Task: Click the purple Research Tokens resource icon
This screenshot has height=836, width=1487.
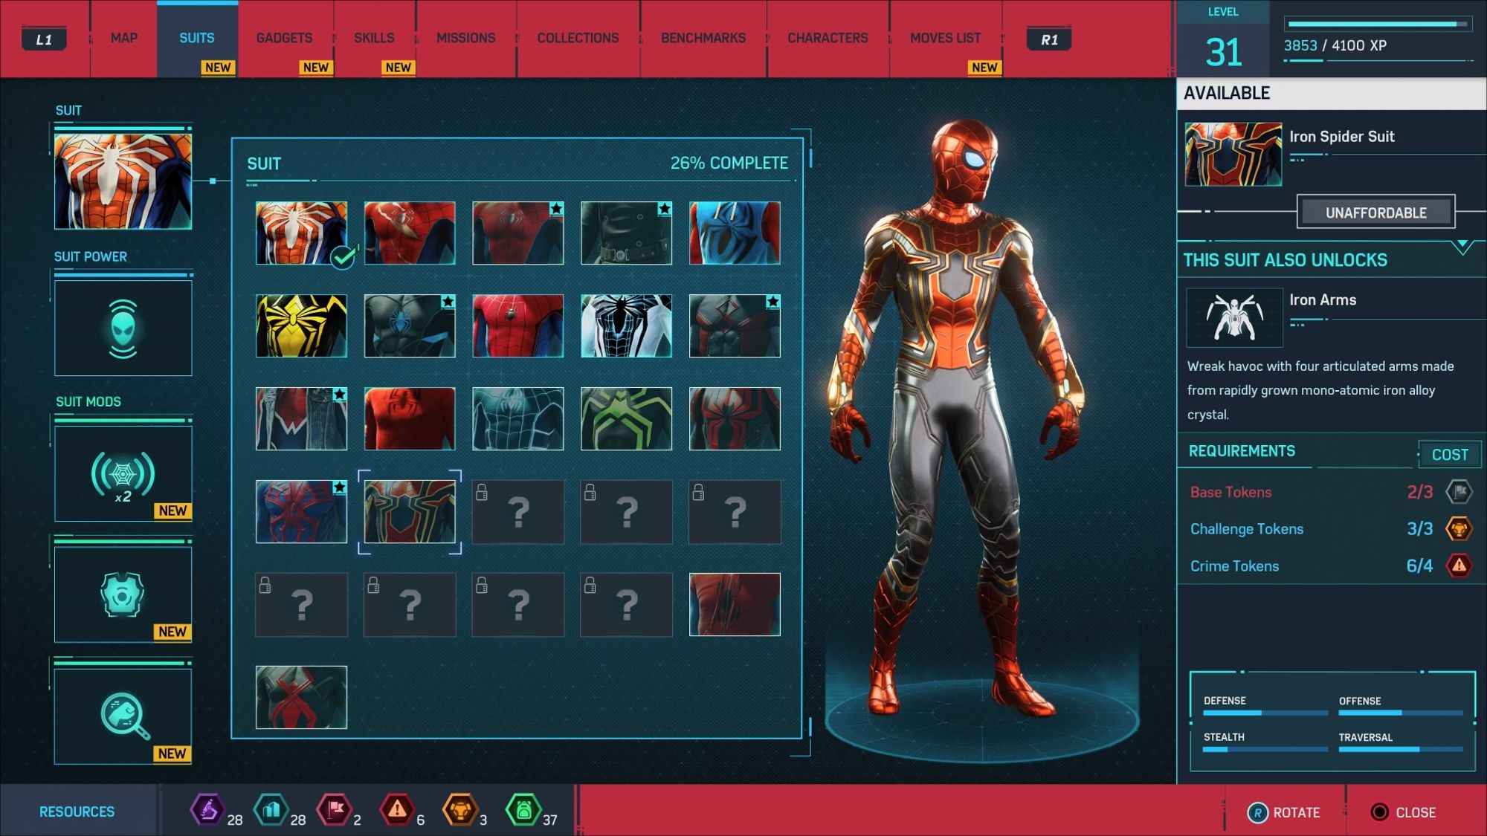Action: coord(207,810)
